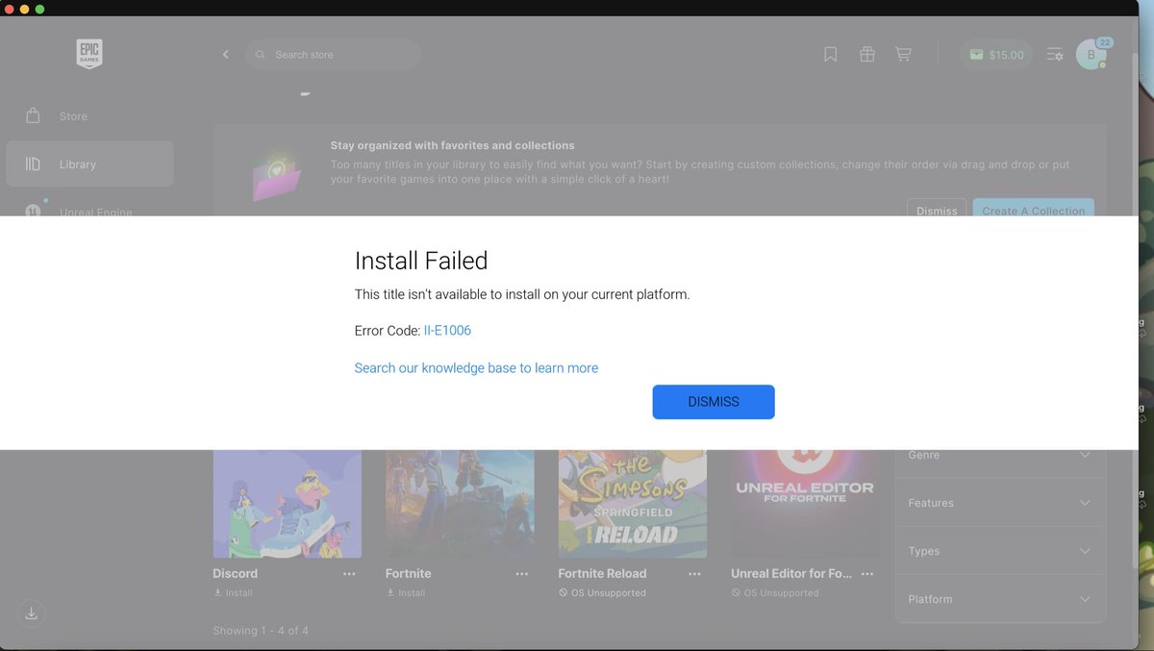Click the collections folder illustration
This screenshot has height=651, width=1154.
[276, 175]
